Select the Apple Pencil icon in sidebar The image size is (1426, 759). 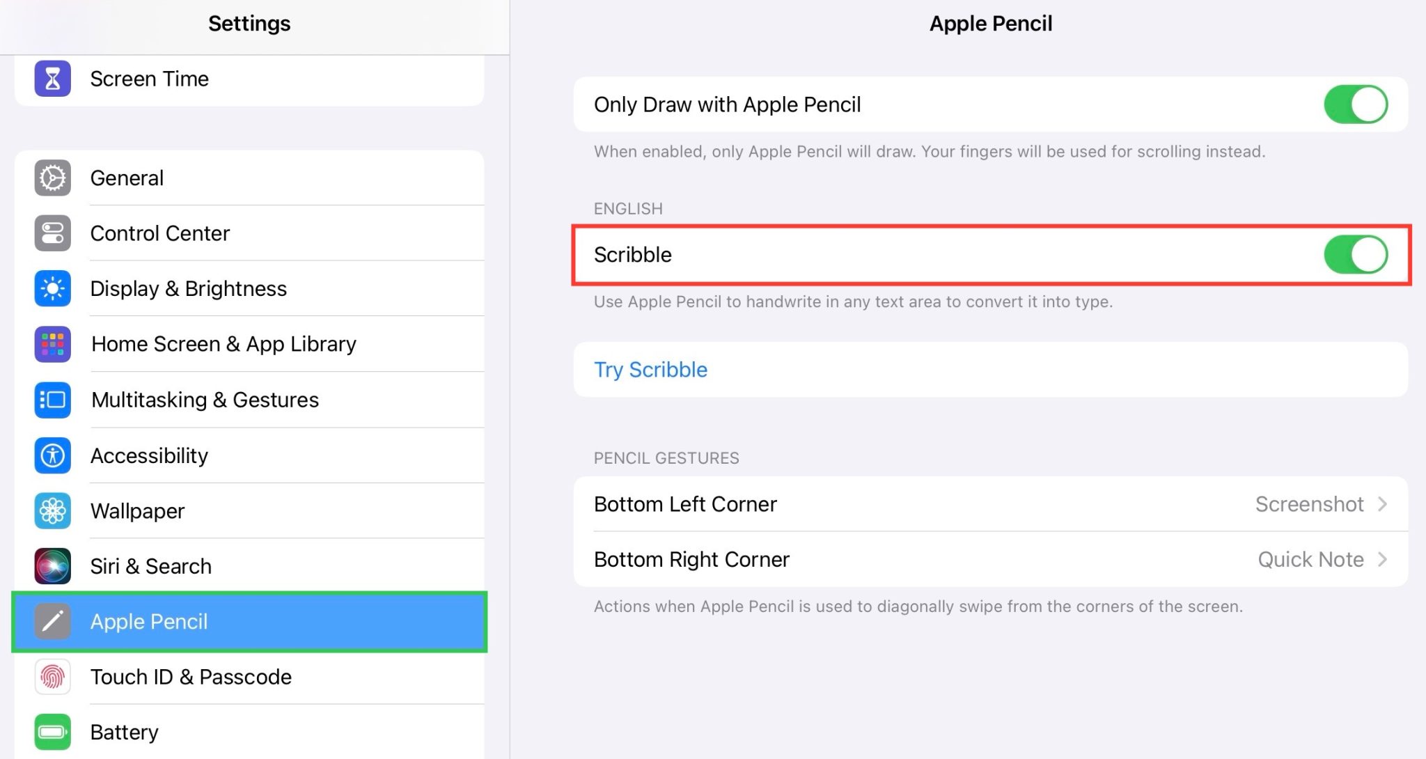(x=52, y=622)
